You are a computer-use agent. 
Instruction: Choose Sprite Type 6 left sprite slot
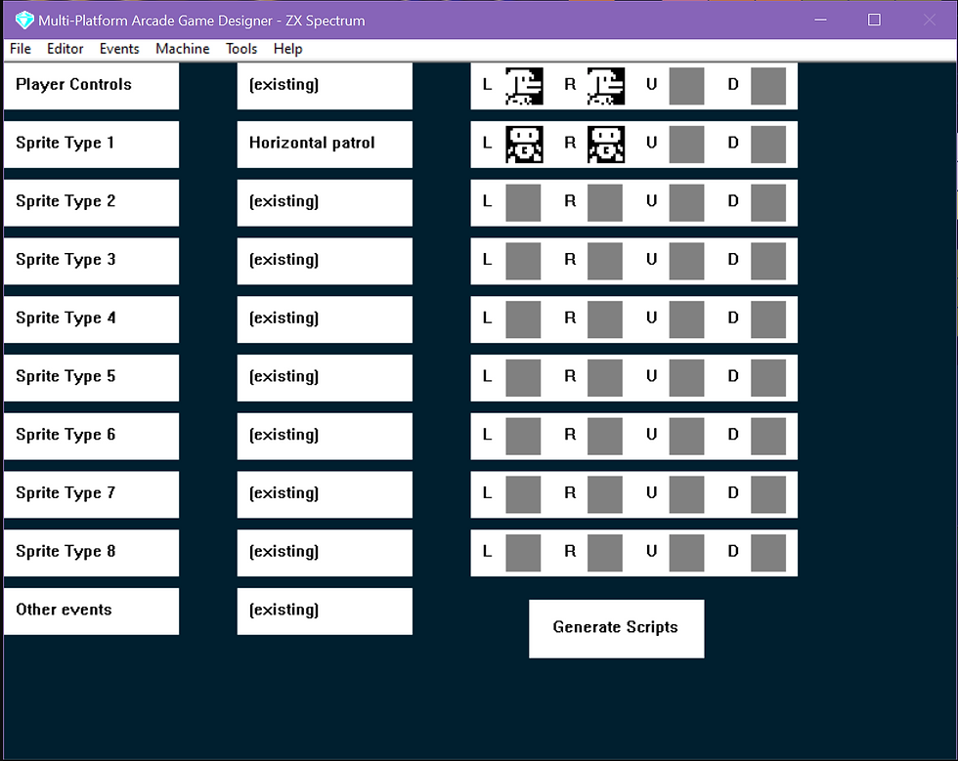pos(523,436)
